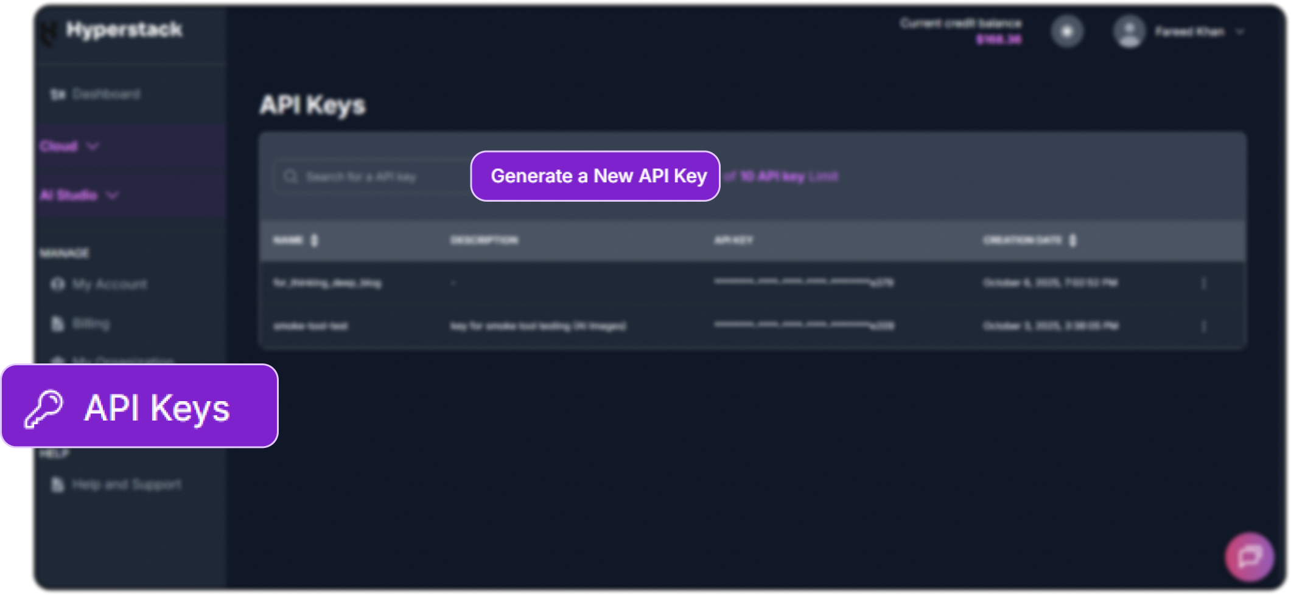Click the Search for a API key field
Screen dimensions: 1291x595
click(x=365, y=176)
